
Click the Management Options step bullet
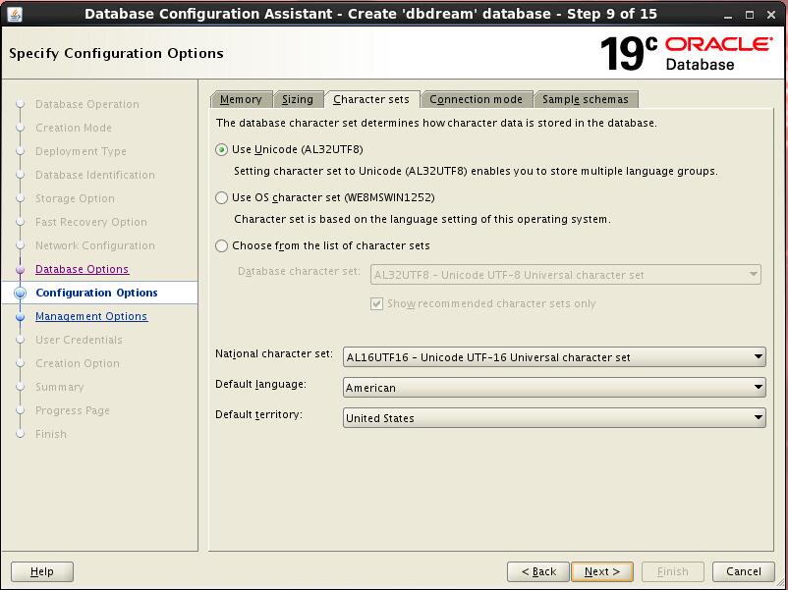(x=20, y=316)
